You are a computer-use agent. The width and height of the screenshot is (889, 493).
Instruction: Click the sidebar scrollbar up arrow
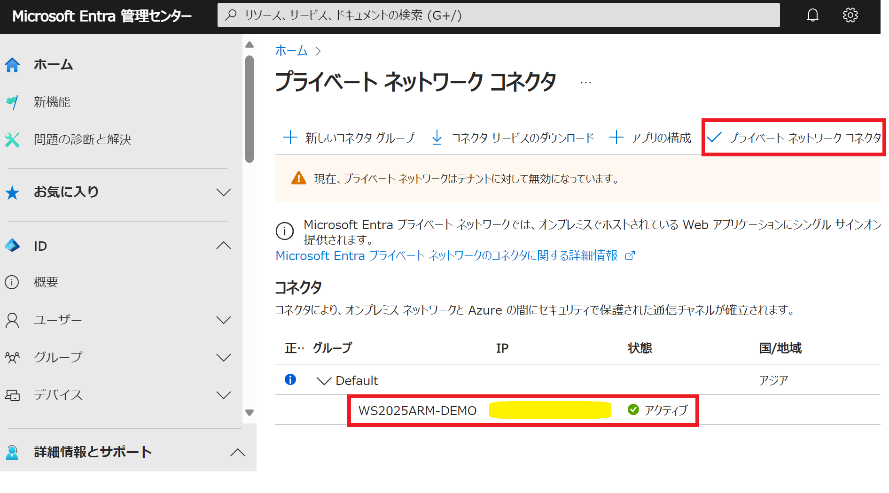tap(250, 45)
